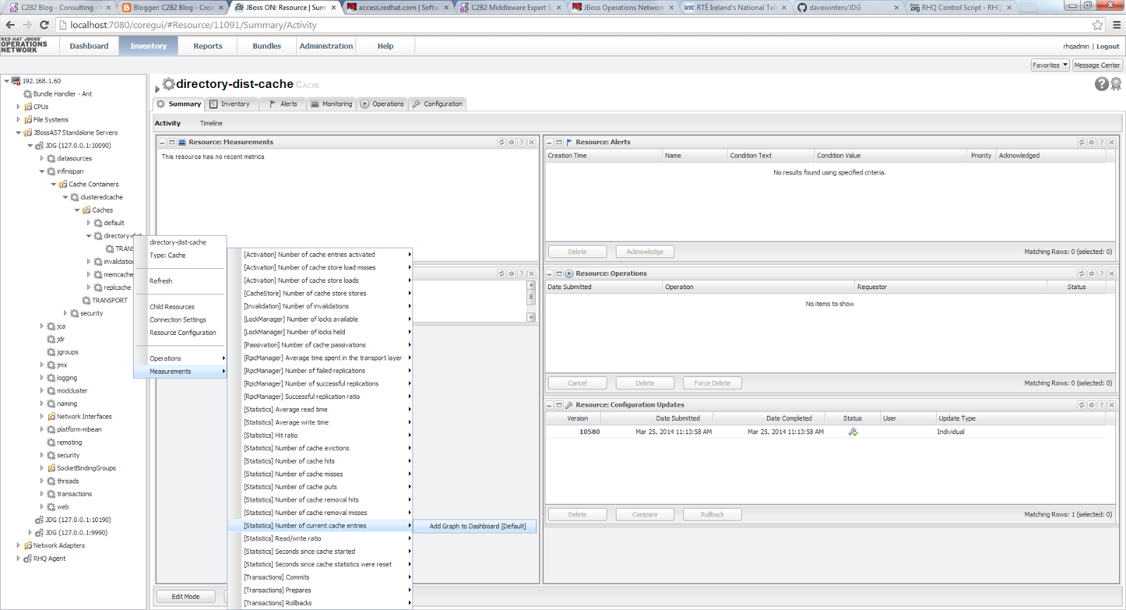The width and height of the screenshot is (1126, 610).
Task: Expand the CPUs tree node
Action: (x=19, y=107)
